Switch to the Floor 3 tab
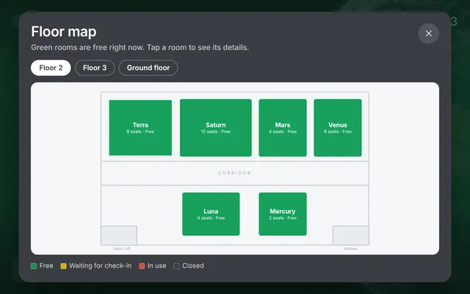The height and width of the screenshot is (294, 470). point(95,68)
